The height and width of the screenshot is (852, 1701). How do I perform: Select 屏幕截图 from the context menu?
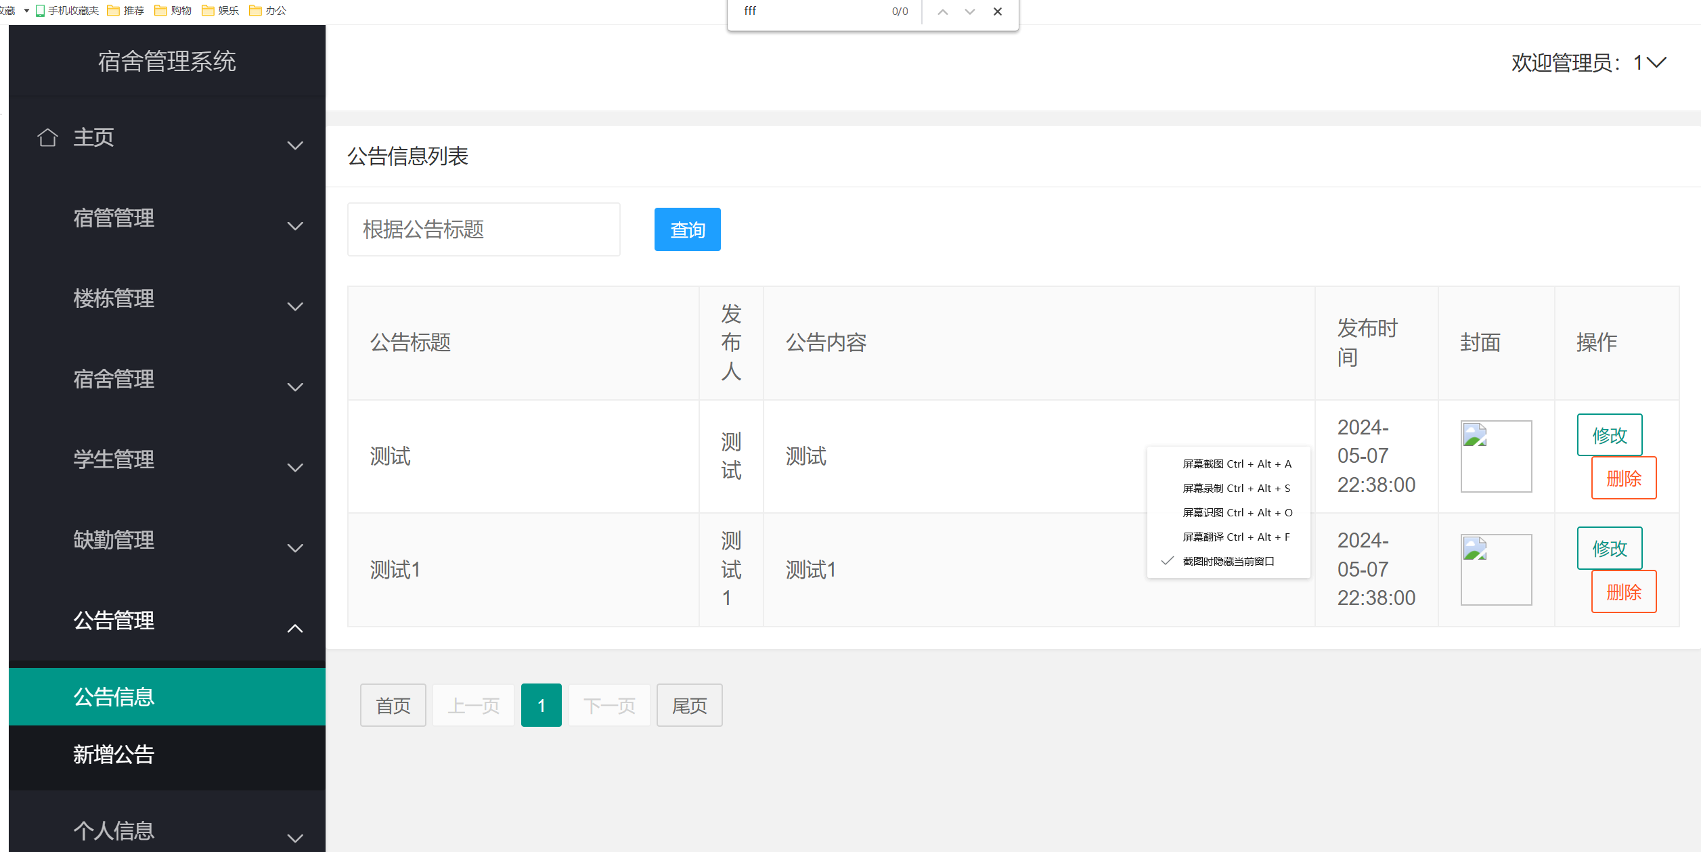[1236, 464]
